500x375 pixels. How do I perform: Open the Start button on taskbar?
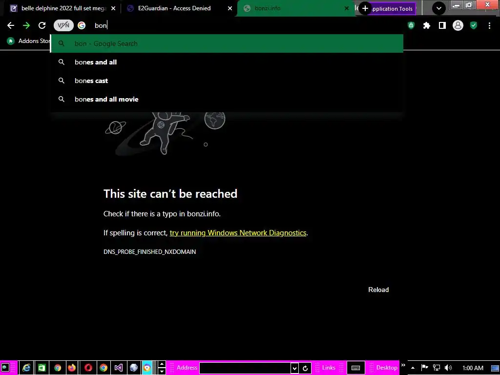[5, 368]
